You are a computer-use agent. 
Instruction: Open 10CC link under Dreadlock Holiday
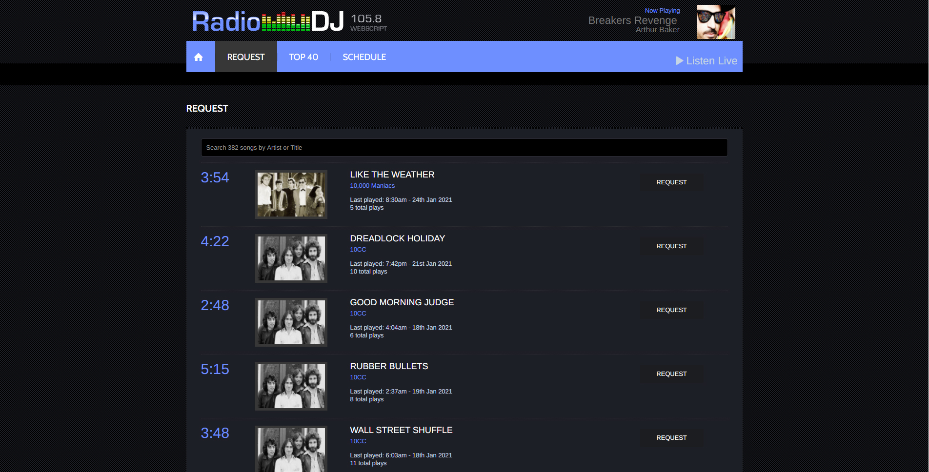pos(358,250)
